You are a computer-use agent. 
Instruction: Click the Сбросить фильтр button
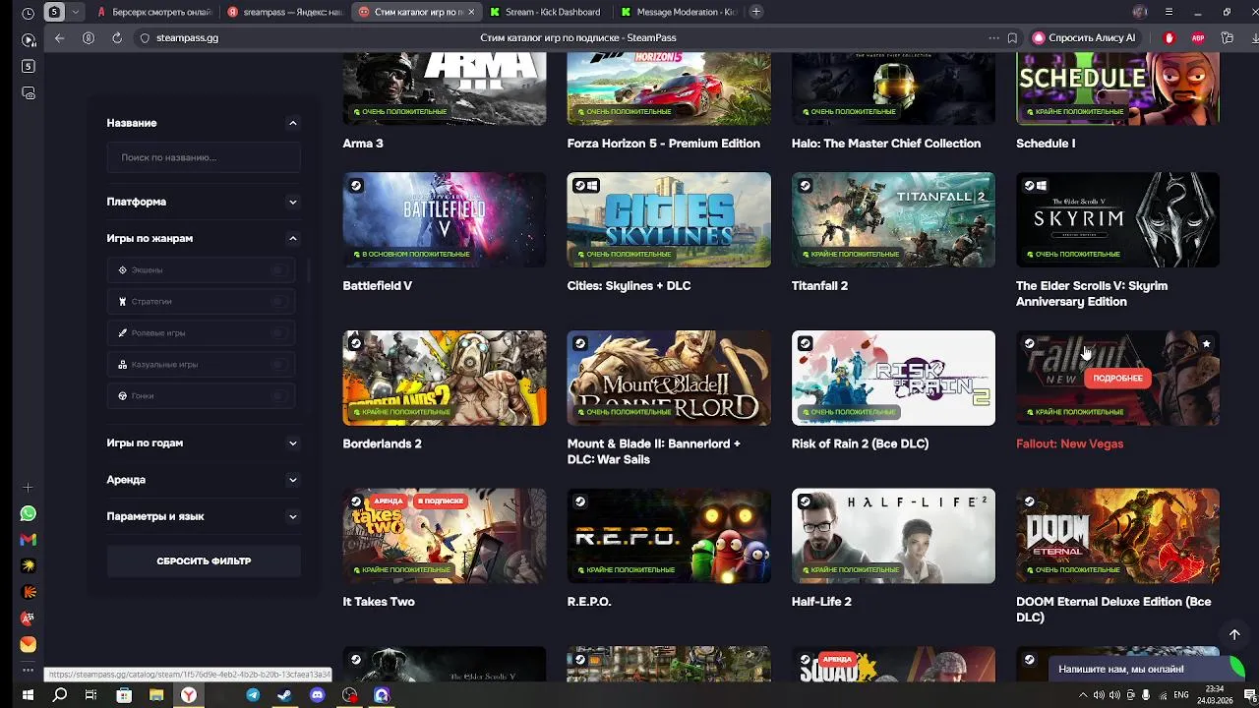[204, 560]
